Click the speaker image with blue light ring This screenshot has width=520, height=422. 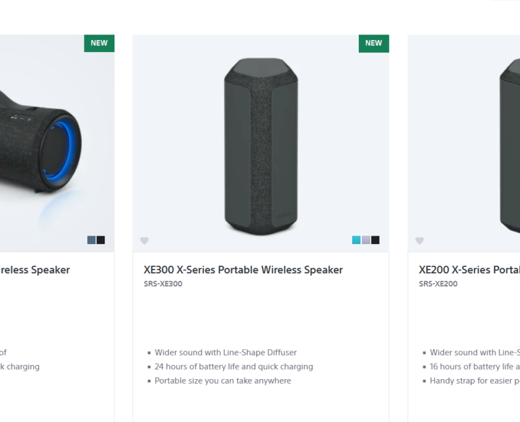pos(41,145)
